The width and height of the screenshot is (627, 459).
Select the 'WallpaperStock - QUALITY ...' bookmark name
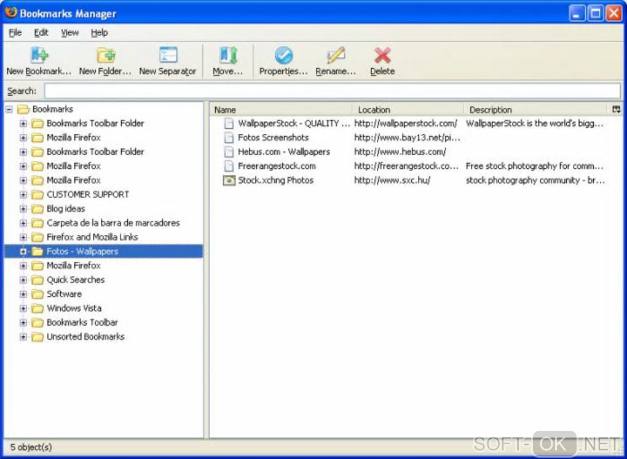294,123
